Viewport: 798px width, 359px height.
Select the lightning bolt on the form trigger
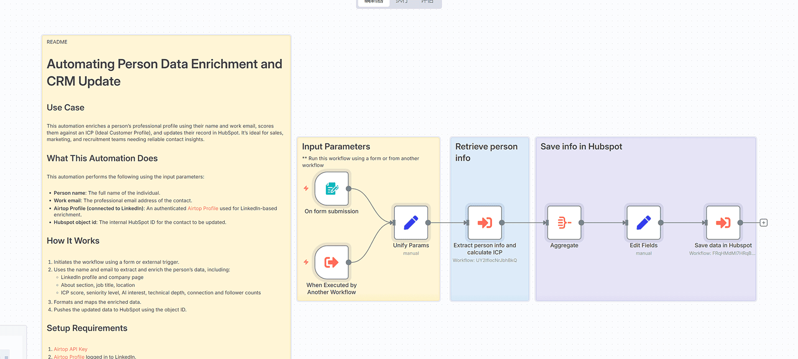(x=305, y=188)
